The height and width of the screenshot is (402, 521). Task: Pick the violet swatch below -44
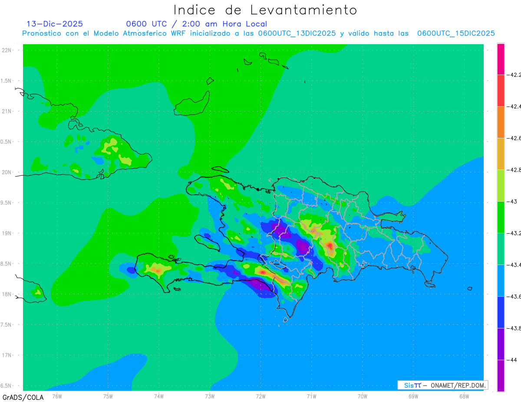point(501,376)
